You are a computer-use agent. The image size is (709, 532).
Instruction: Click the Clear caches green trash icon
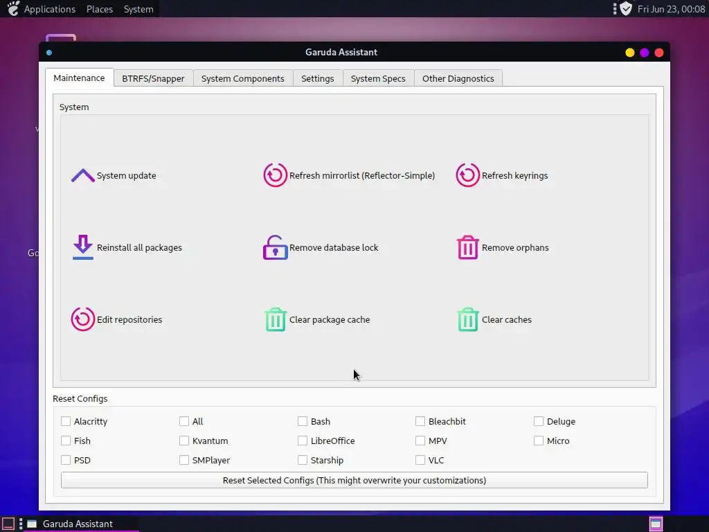[x=467, y=319]
